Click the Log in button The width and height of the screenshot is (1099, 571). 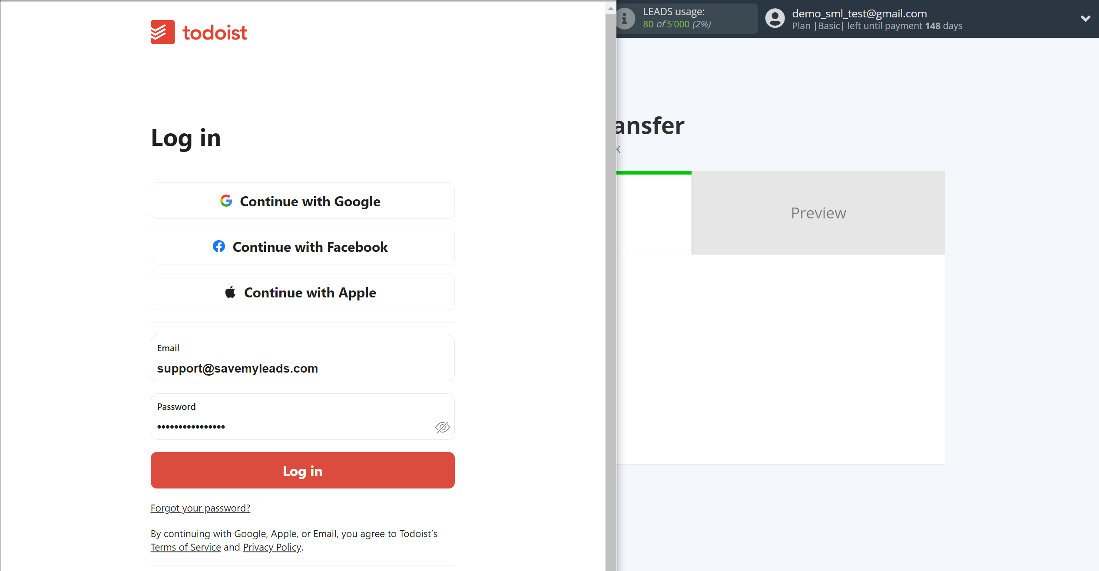[x=302, y=471]
